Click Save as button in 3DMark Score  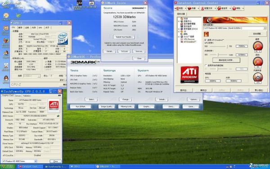139,51
